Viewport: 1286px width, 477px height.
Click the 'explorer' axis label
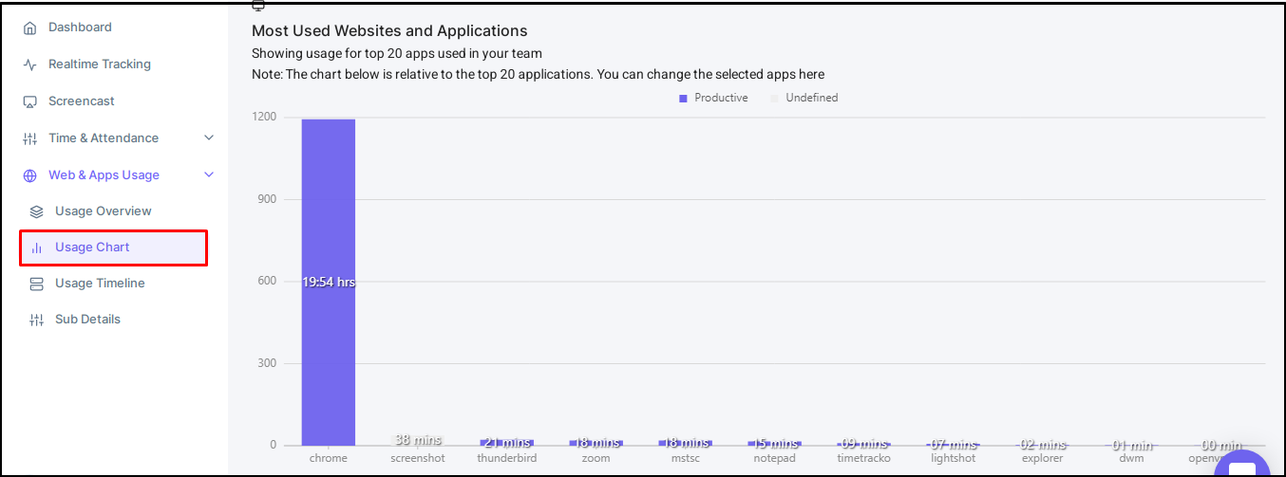click(x=1043, y=458)
